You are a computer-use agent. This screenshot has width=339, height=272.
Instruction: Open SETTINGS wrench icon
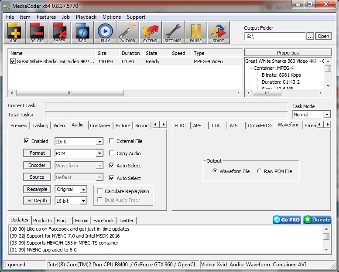click(x=173, y=33)
